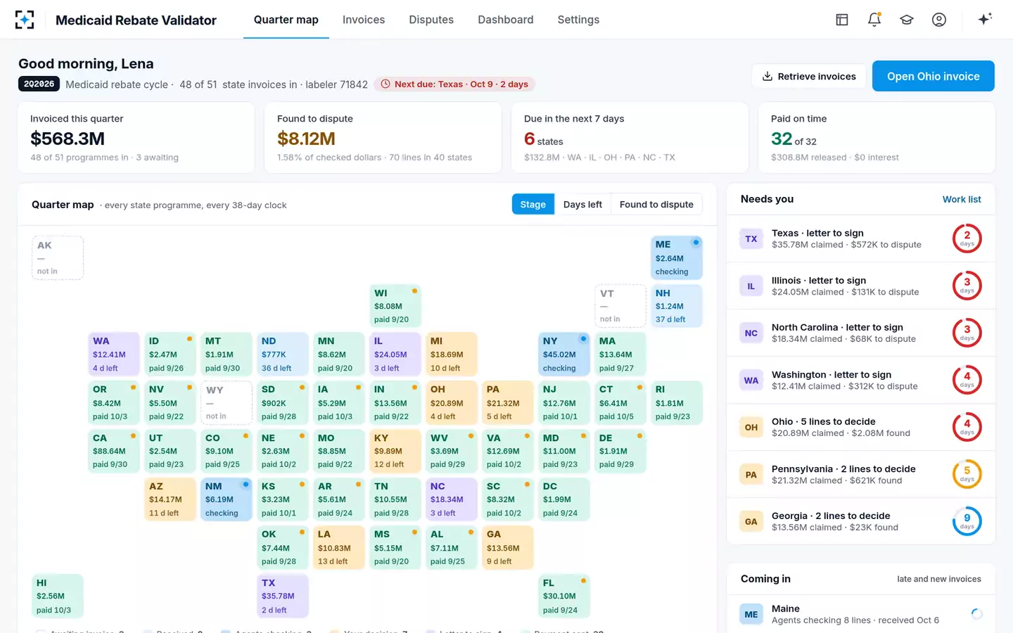Viewport: 1013px width, 633px height.
Task: Switch map view to Found to dispute
Action: 656,205
